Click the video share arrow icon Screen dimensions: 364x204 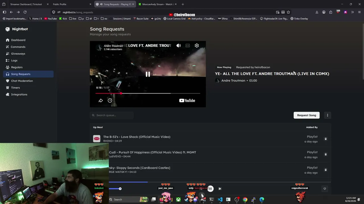[101, 101]
